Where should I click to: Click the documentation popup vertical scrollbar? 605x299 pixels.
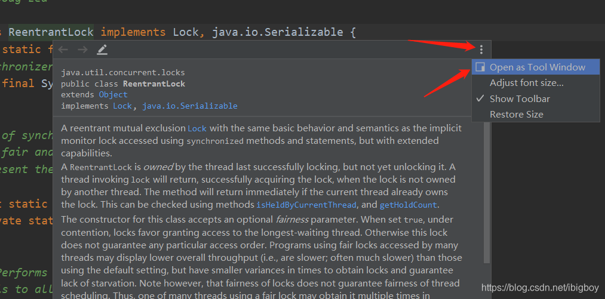click(x=487, y=193)
